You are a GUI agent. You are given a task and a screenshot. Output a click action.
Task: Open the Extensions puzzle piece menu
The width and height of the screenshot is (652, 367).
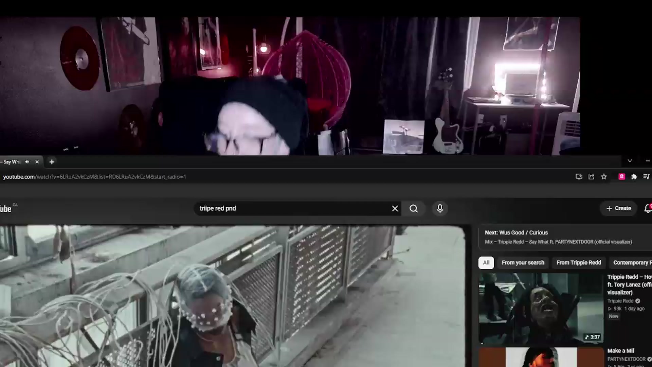pyautogui.click(x=634, y=177)
